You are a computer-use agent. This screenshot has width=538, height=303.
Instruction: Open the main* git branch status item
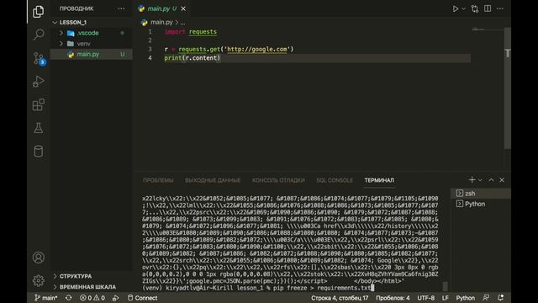point(45,298)
